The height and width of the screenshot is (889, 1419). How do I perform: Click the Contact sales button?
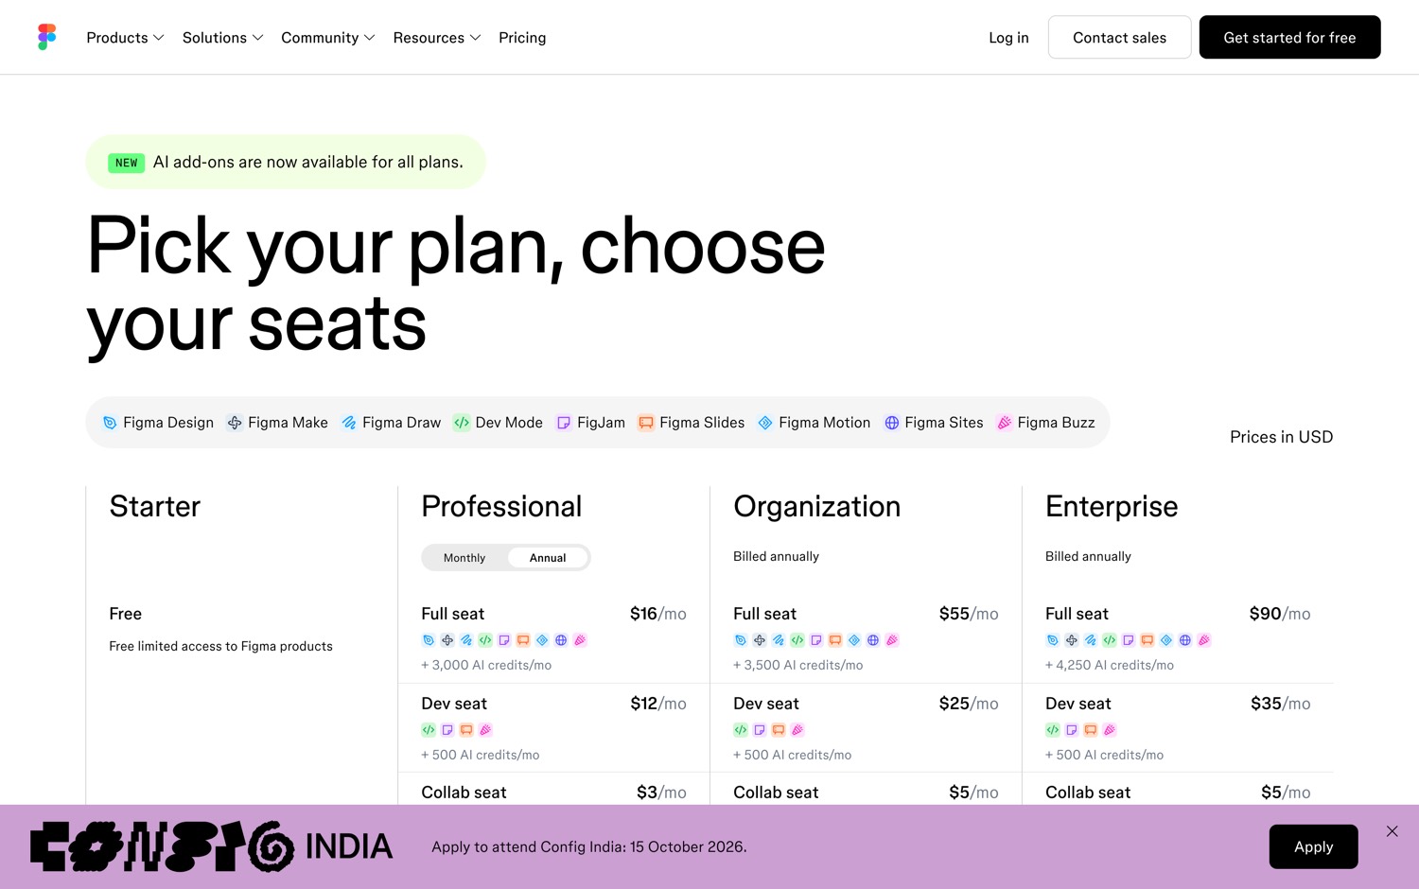tap(1119, 37)
